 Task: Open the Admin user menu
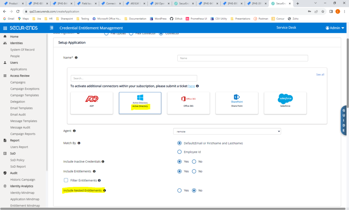pos(335,28)
